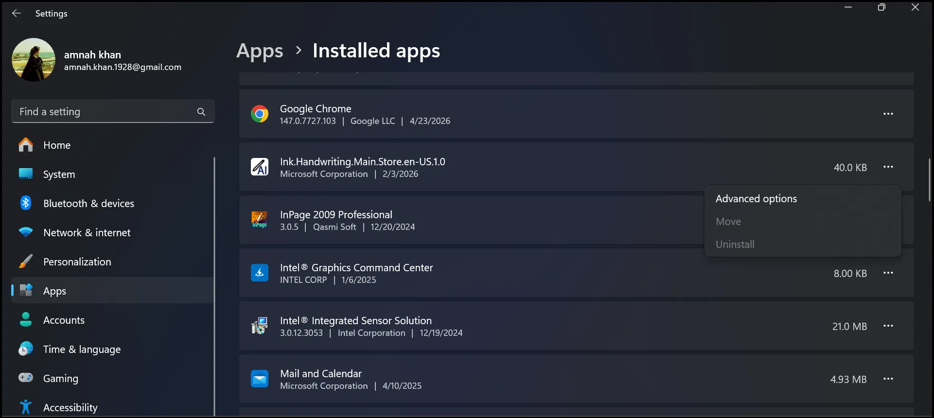The width and height of the screenshot is (934, 418).
Task: Close the Settings window
Action: (915, 7)
